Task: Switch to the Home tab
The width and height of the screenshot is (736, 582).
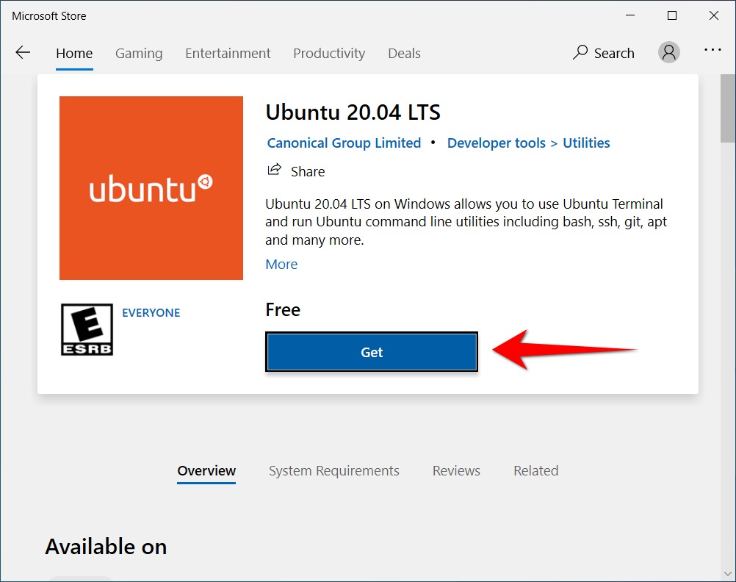Action: click(x=74, y=54)
